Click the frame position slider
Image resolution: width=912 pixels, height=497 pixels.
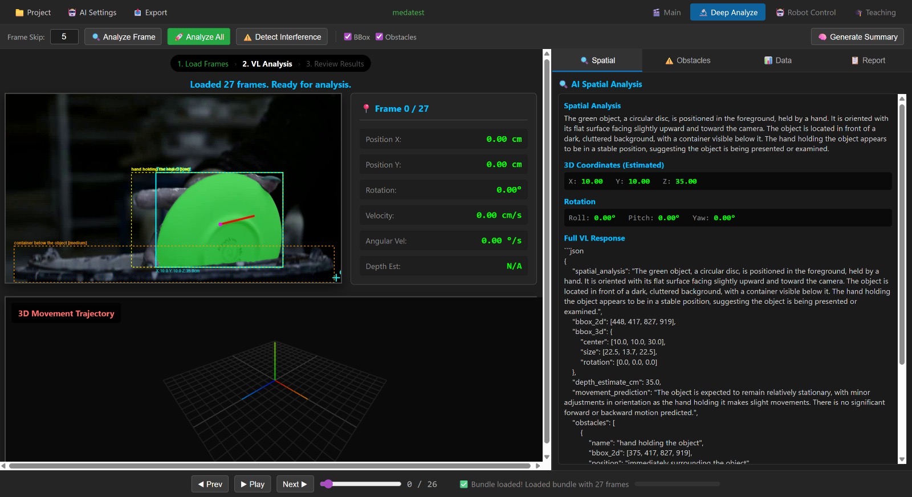(361, 484)
